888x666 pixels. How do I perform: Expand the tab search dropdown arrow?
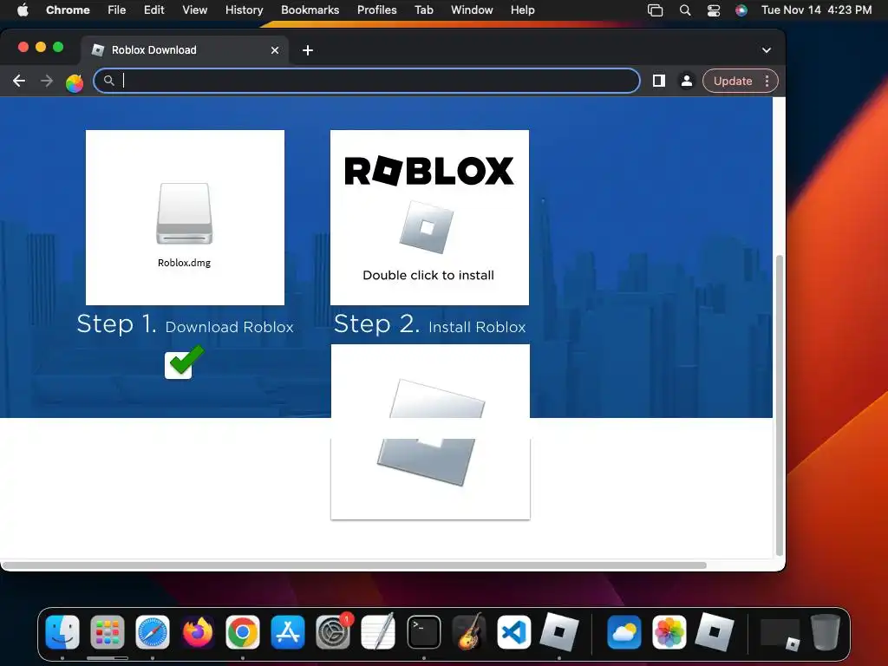767,50
